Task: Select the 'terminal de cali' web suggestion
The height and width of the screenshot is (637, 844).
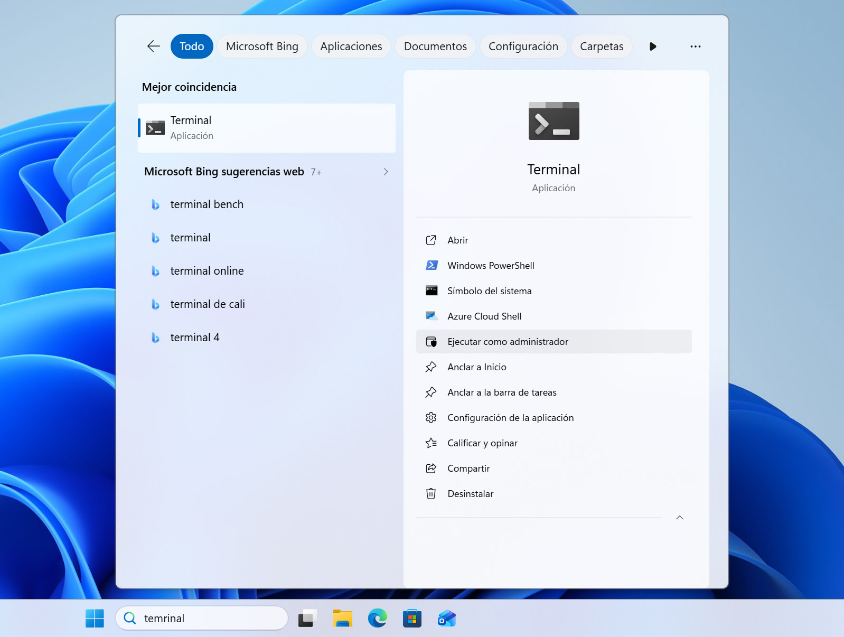Action: 267,304
